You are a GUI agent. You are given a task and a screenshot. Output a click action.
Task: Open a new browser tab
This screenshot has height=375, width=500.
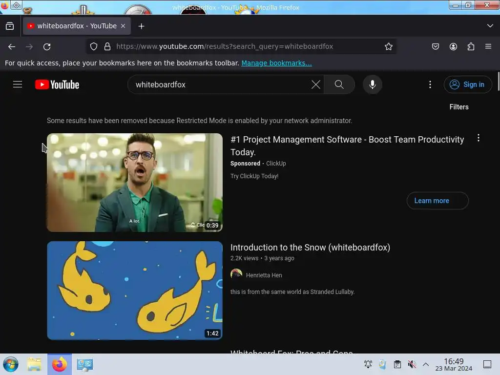141,26
